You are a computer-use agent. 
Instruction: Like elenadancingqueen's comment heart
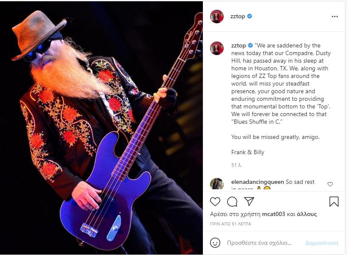[x=330, y=184]
